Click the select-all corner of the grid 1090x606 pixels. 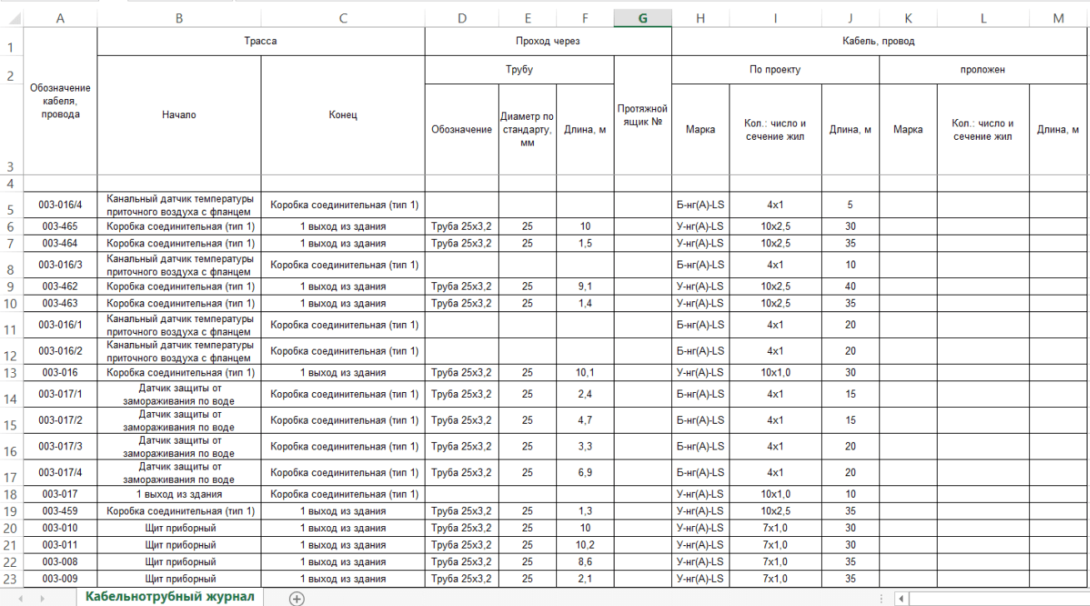[x=11, y=19]
